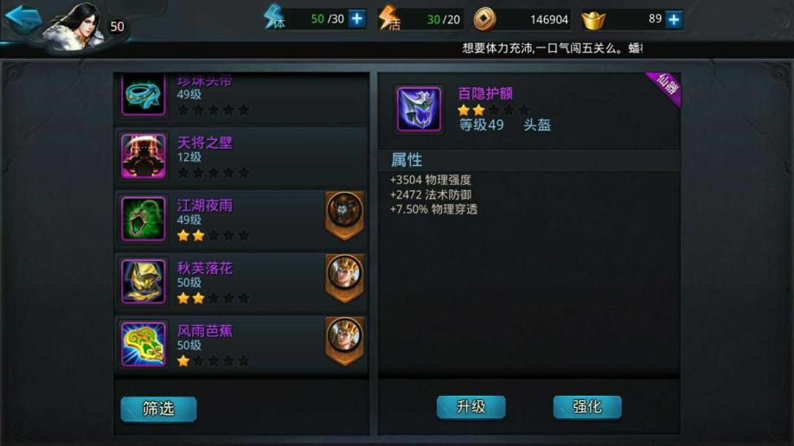Tap the hero badge on 风雨芭蕉
This screenshot has height=446, width=794.
pyautogui.click(x=344, y=341)
